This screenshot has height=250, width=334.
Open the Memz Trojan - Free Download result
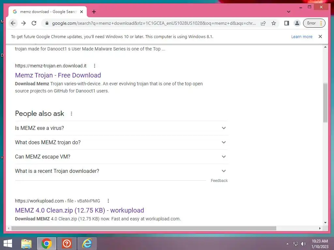coord(58,75)
